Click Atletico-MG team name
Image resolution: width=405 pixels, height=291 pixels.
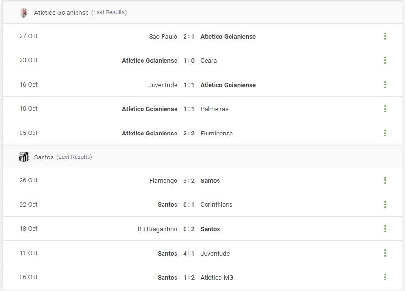click(x=217, y=278)
